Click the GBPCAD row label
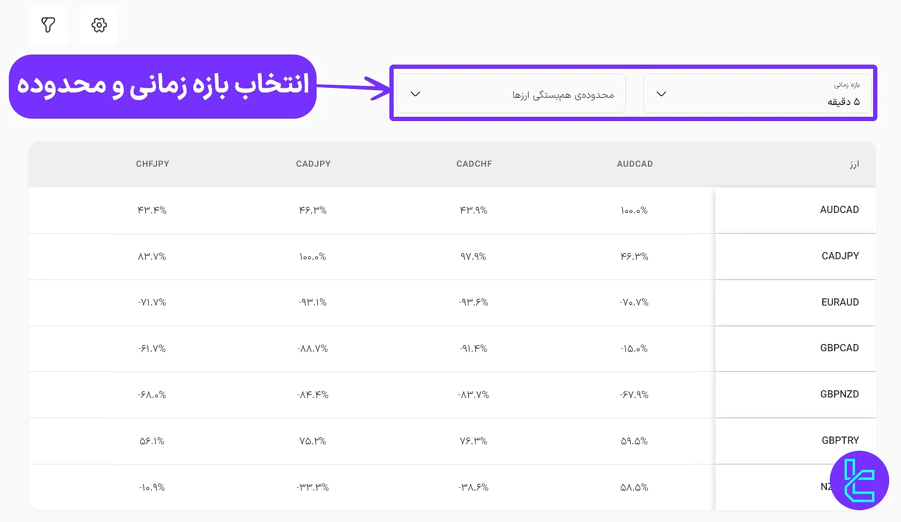 pyautogui.click(x=839, y=348)
